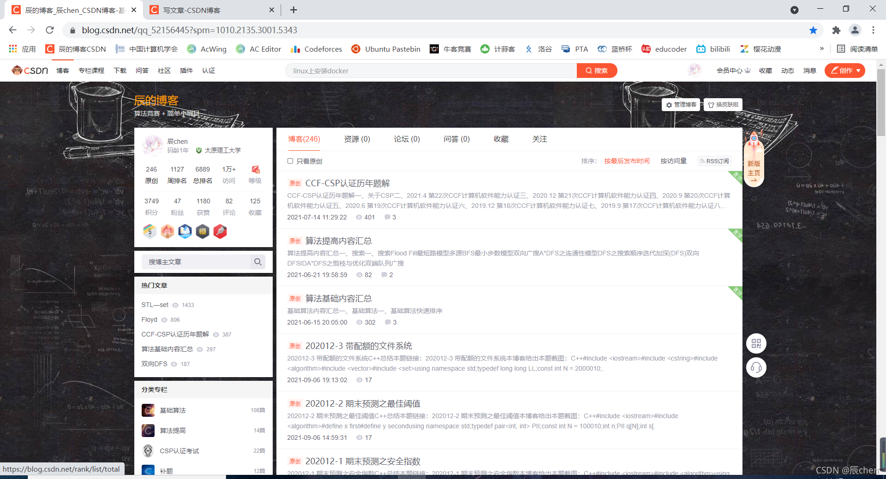Open the Apps bookmark grid icon
Screen dimensions: 886x479
pyautogui.click(x=13, y=49)
